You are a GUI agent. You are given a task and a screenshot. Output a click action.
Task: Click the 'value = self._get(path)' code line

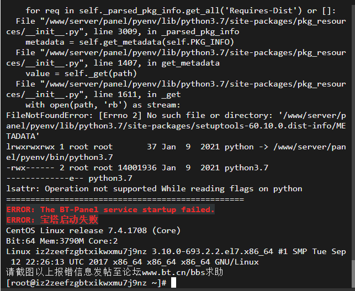point(81,74)
